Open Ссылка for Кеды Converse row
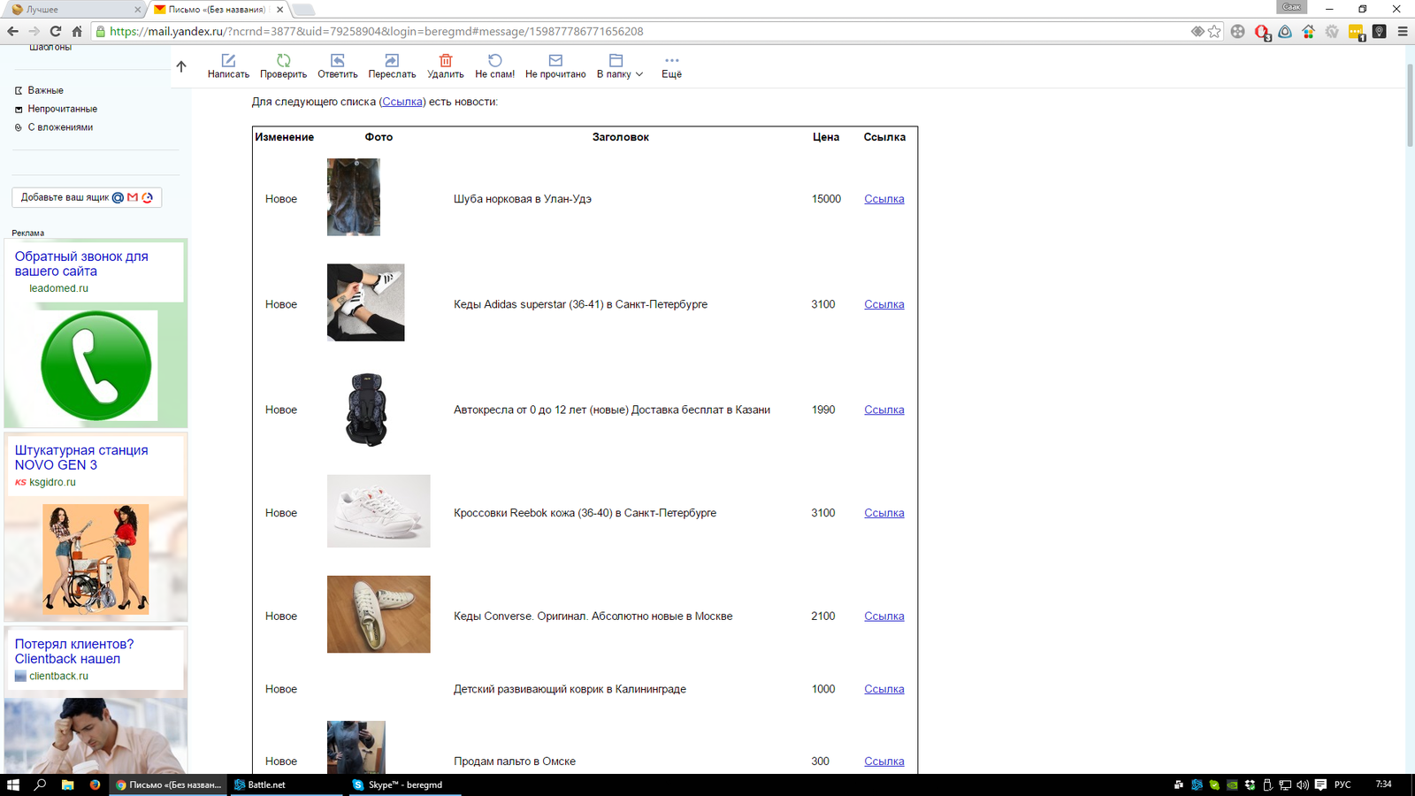 point(883,616)
